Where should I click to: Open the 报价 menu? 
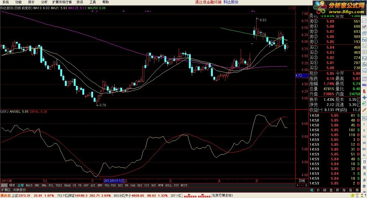[x=31, y=2]
